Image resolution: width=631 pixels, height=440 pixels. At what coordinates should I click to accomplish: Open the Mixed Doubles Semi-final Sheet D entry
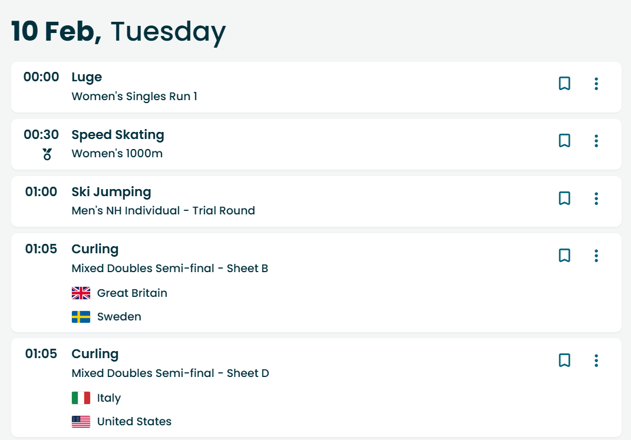point(170,373)
